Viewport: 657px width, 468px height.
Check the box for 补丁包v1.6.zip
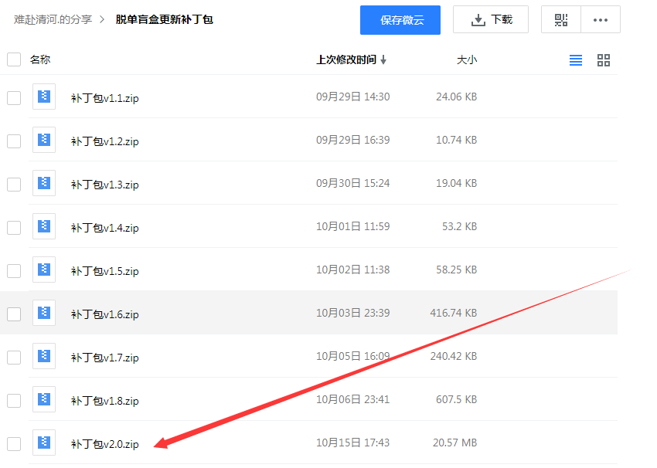pyautogui.click(x=14, y=314)
